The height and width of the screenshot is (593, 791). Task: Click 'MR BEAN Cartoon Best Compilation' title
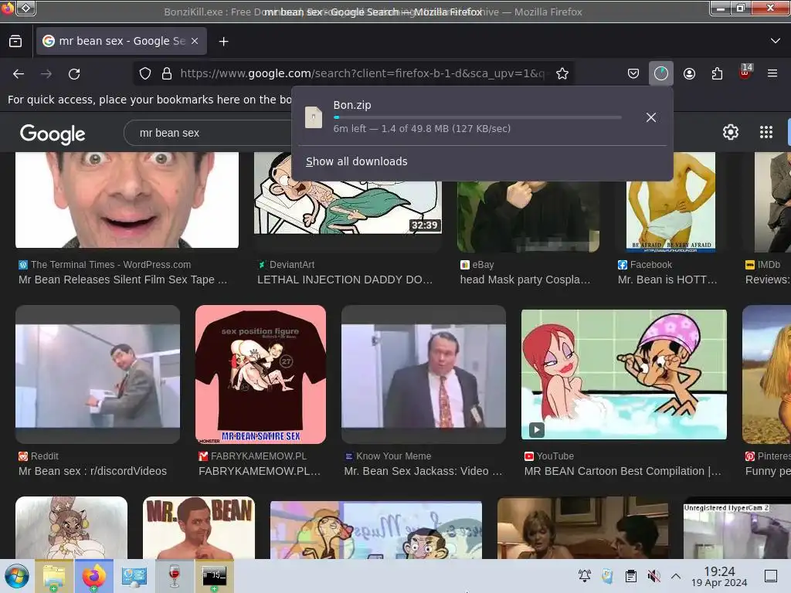point(623,471)
